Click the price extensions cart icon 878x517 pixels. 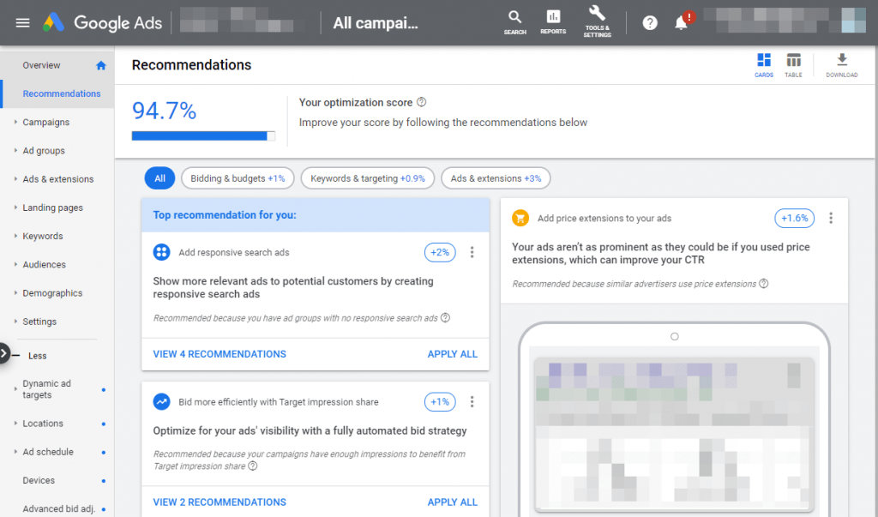(520, 218)
